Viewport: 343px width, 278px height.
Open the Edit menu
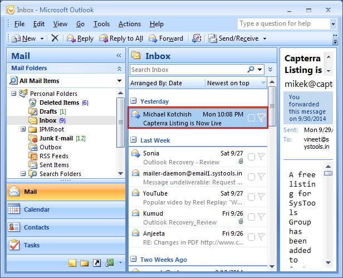click(39, 24)
